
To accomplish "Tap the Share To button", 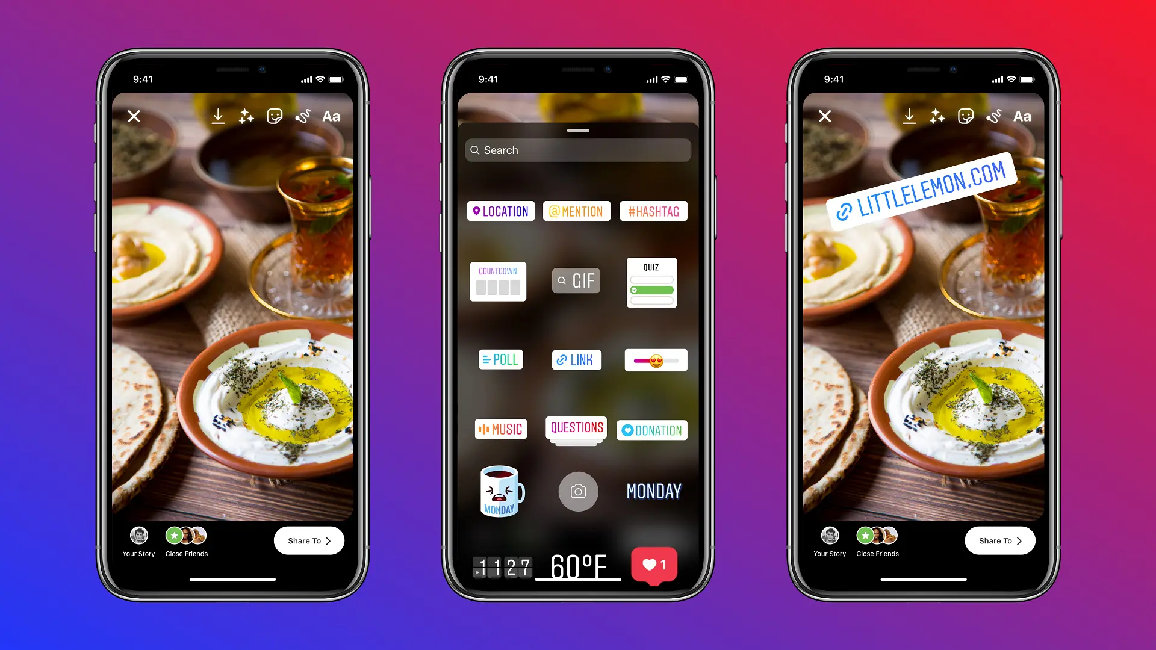I will (x=309, y=540).
